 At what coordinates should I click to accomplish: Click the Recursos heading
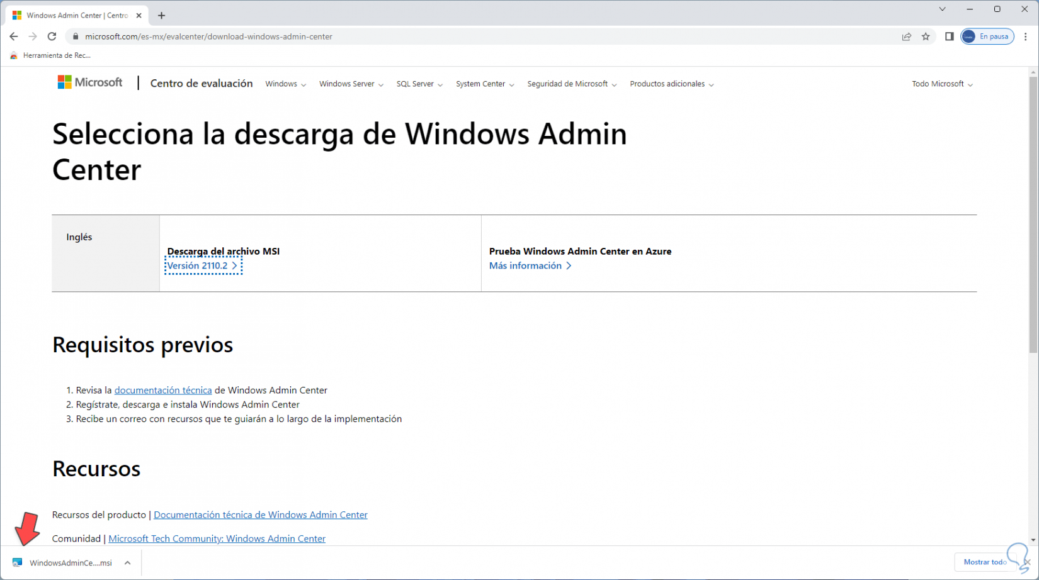pos(96,469)
